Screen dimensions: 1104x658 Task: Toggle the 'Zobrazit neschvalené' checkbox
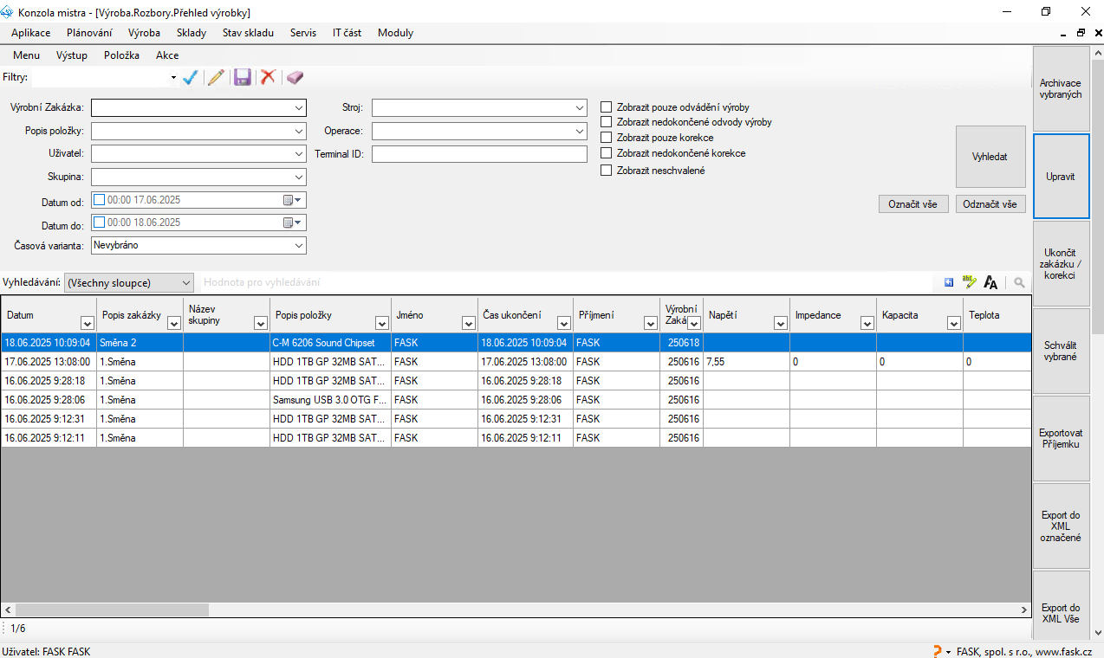607,171
